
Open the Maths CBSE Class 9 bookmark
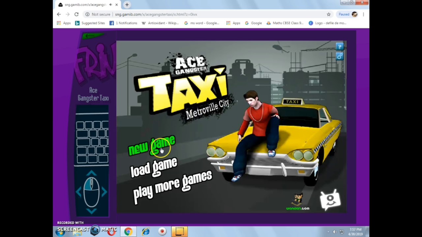click(x=285, y=23)
